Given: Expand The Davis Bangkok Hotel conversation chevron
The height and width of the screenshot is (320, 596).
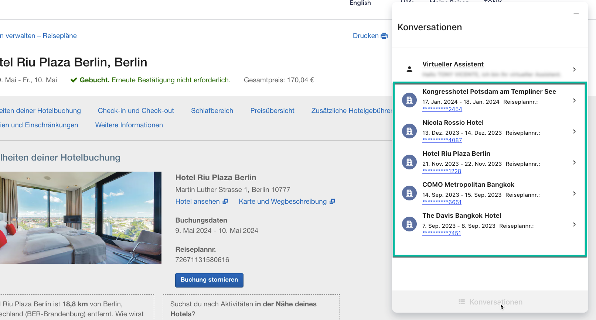Looking at the screenshot, I should (x=574, y=224).
